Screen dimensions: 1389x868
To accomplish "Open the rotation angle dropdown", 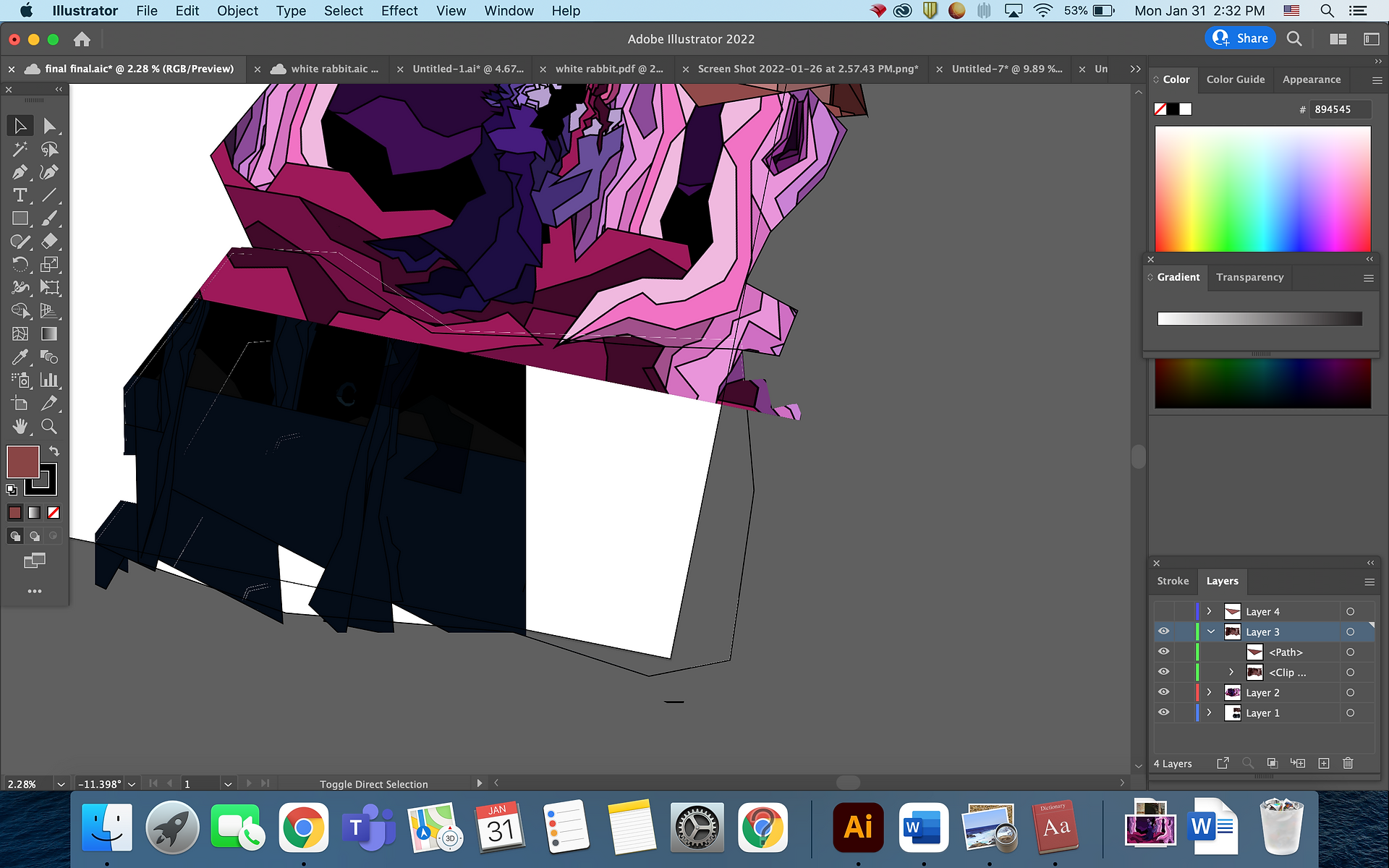I will coord(132,783).
